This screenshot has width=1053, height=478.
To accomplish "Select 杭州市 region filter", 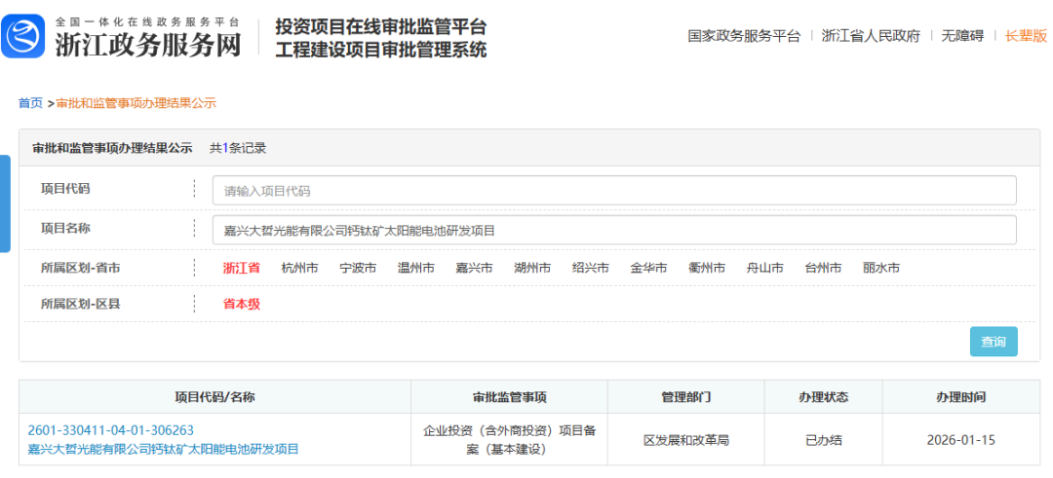I will 299,269.
